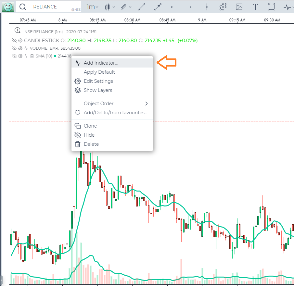This screenshot has height=286, width=294.
Task: Select the arrow line tool
Action: (158, 7)
